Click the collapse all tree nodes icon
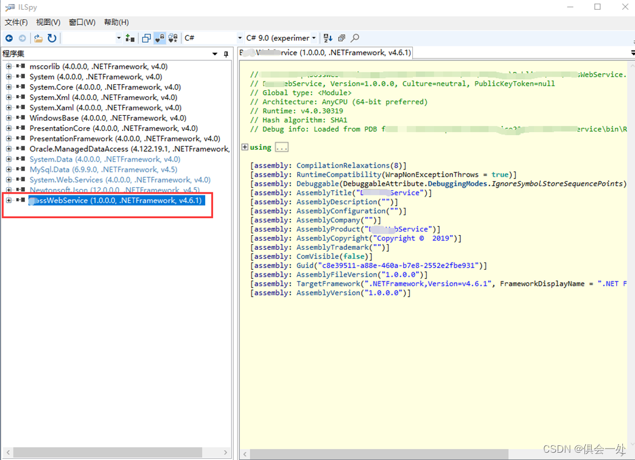Viewport: 635px width, 460px height. pyautogui.click(x=342, y=38)
